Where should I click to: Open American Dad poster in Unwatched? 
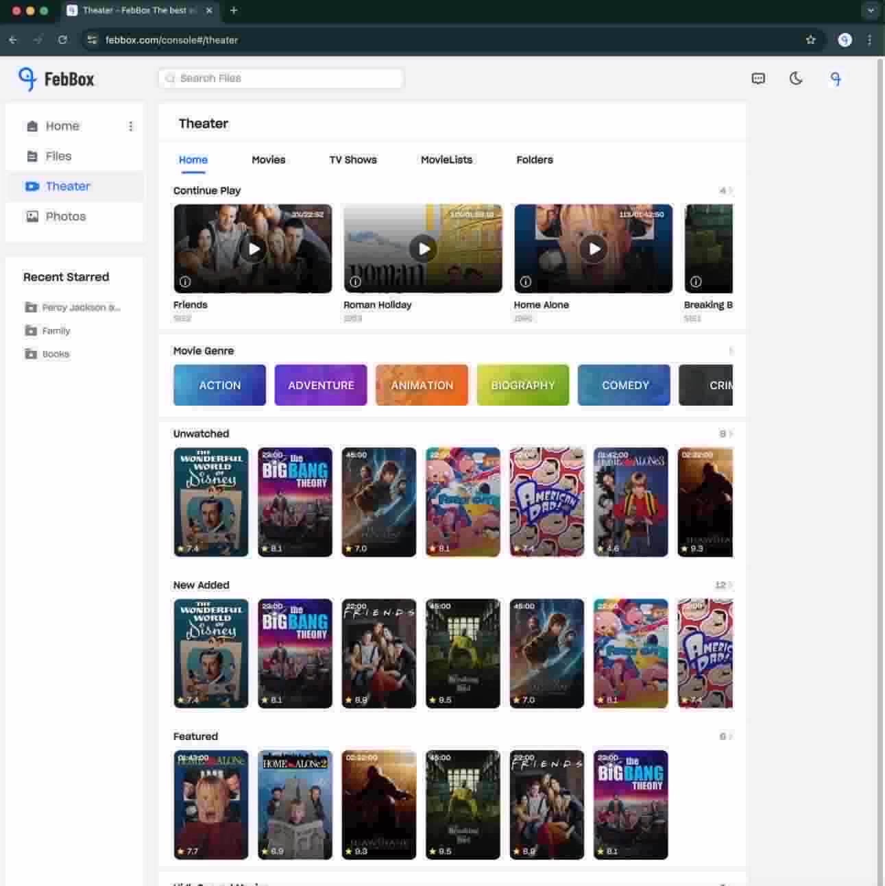[x=547, y=502]
